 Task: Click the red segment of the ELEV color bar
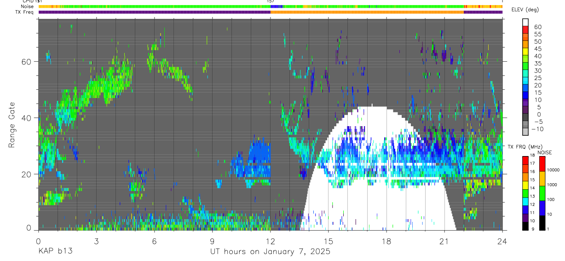tap(525, 29)
